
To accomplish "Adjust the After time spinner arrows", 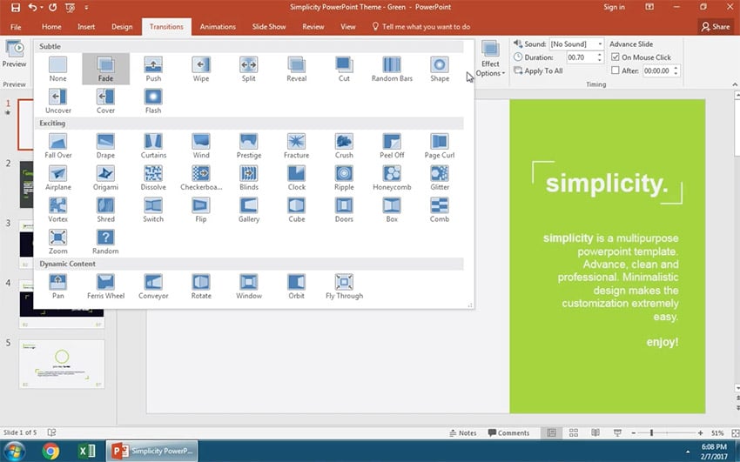I will pos(676,70).
